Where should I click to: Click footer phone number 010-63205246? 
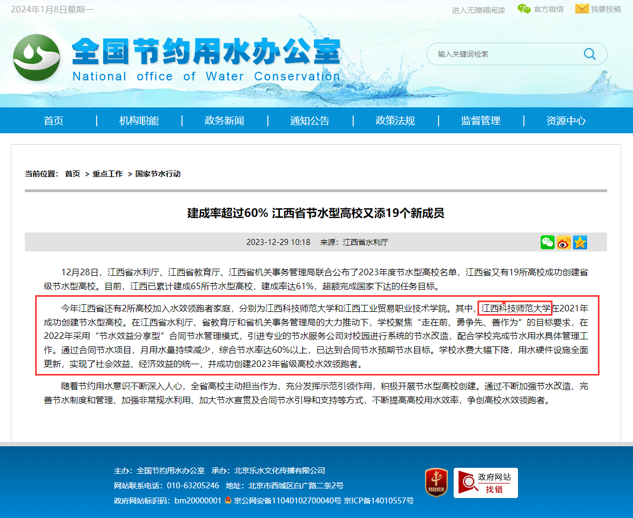pos(193,486)
